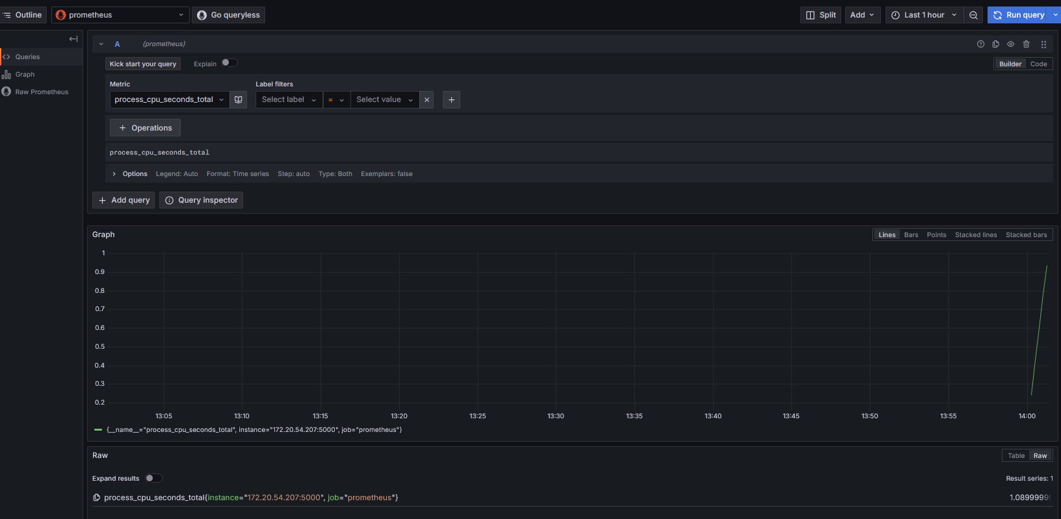The height and width of the screenshot is (519, 1061).
Task: Go to Graph in outline
Action: click(25, 75)
